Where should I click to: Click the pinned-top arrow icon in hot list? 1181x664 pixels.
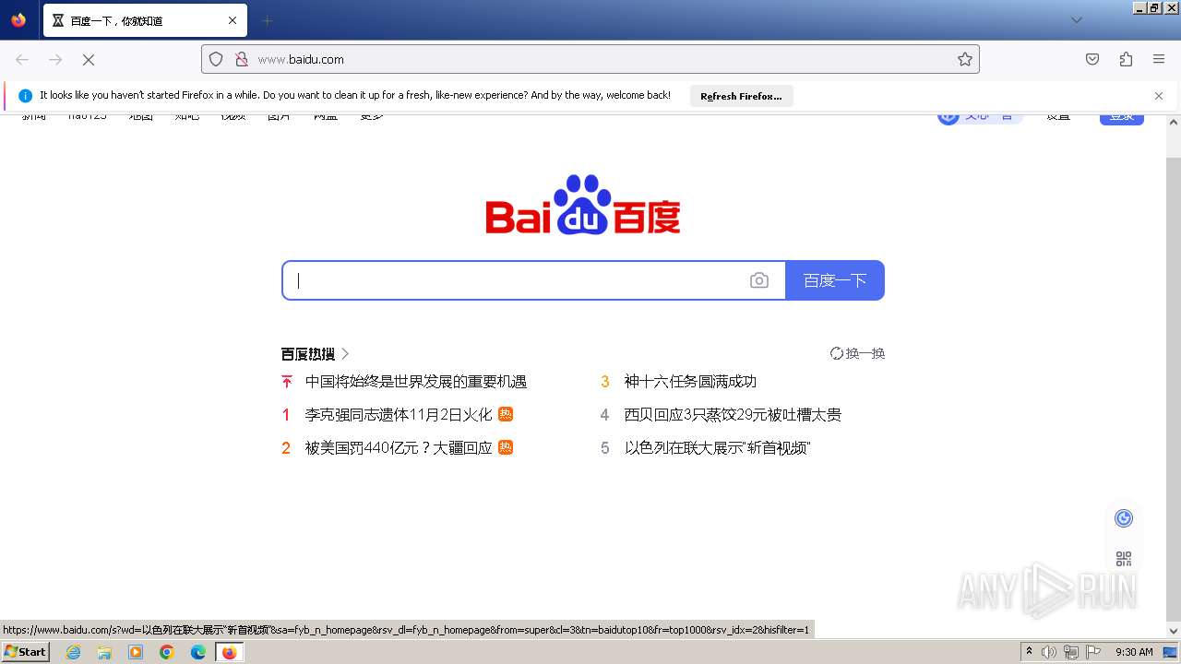pos(286,382)
